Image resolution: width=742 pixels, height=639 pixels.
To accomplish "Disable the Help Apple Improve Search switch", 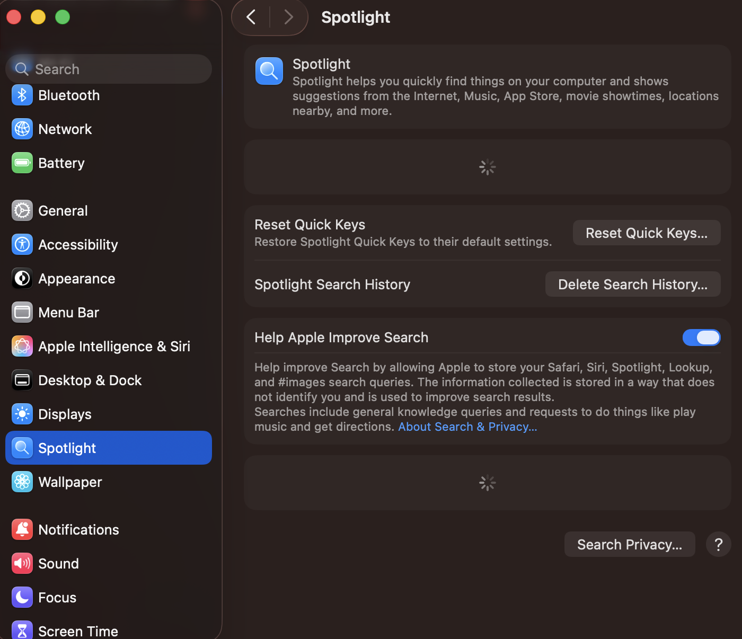I will click(701, 338).
